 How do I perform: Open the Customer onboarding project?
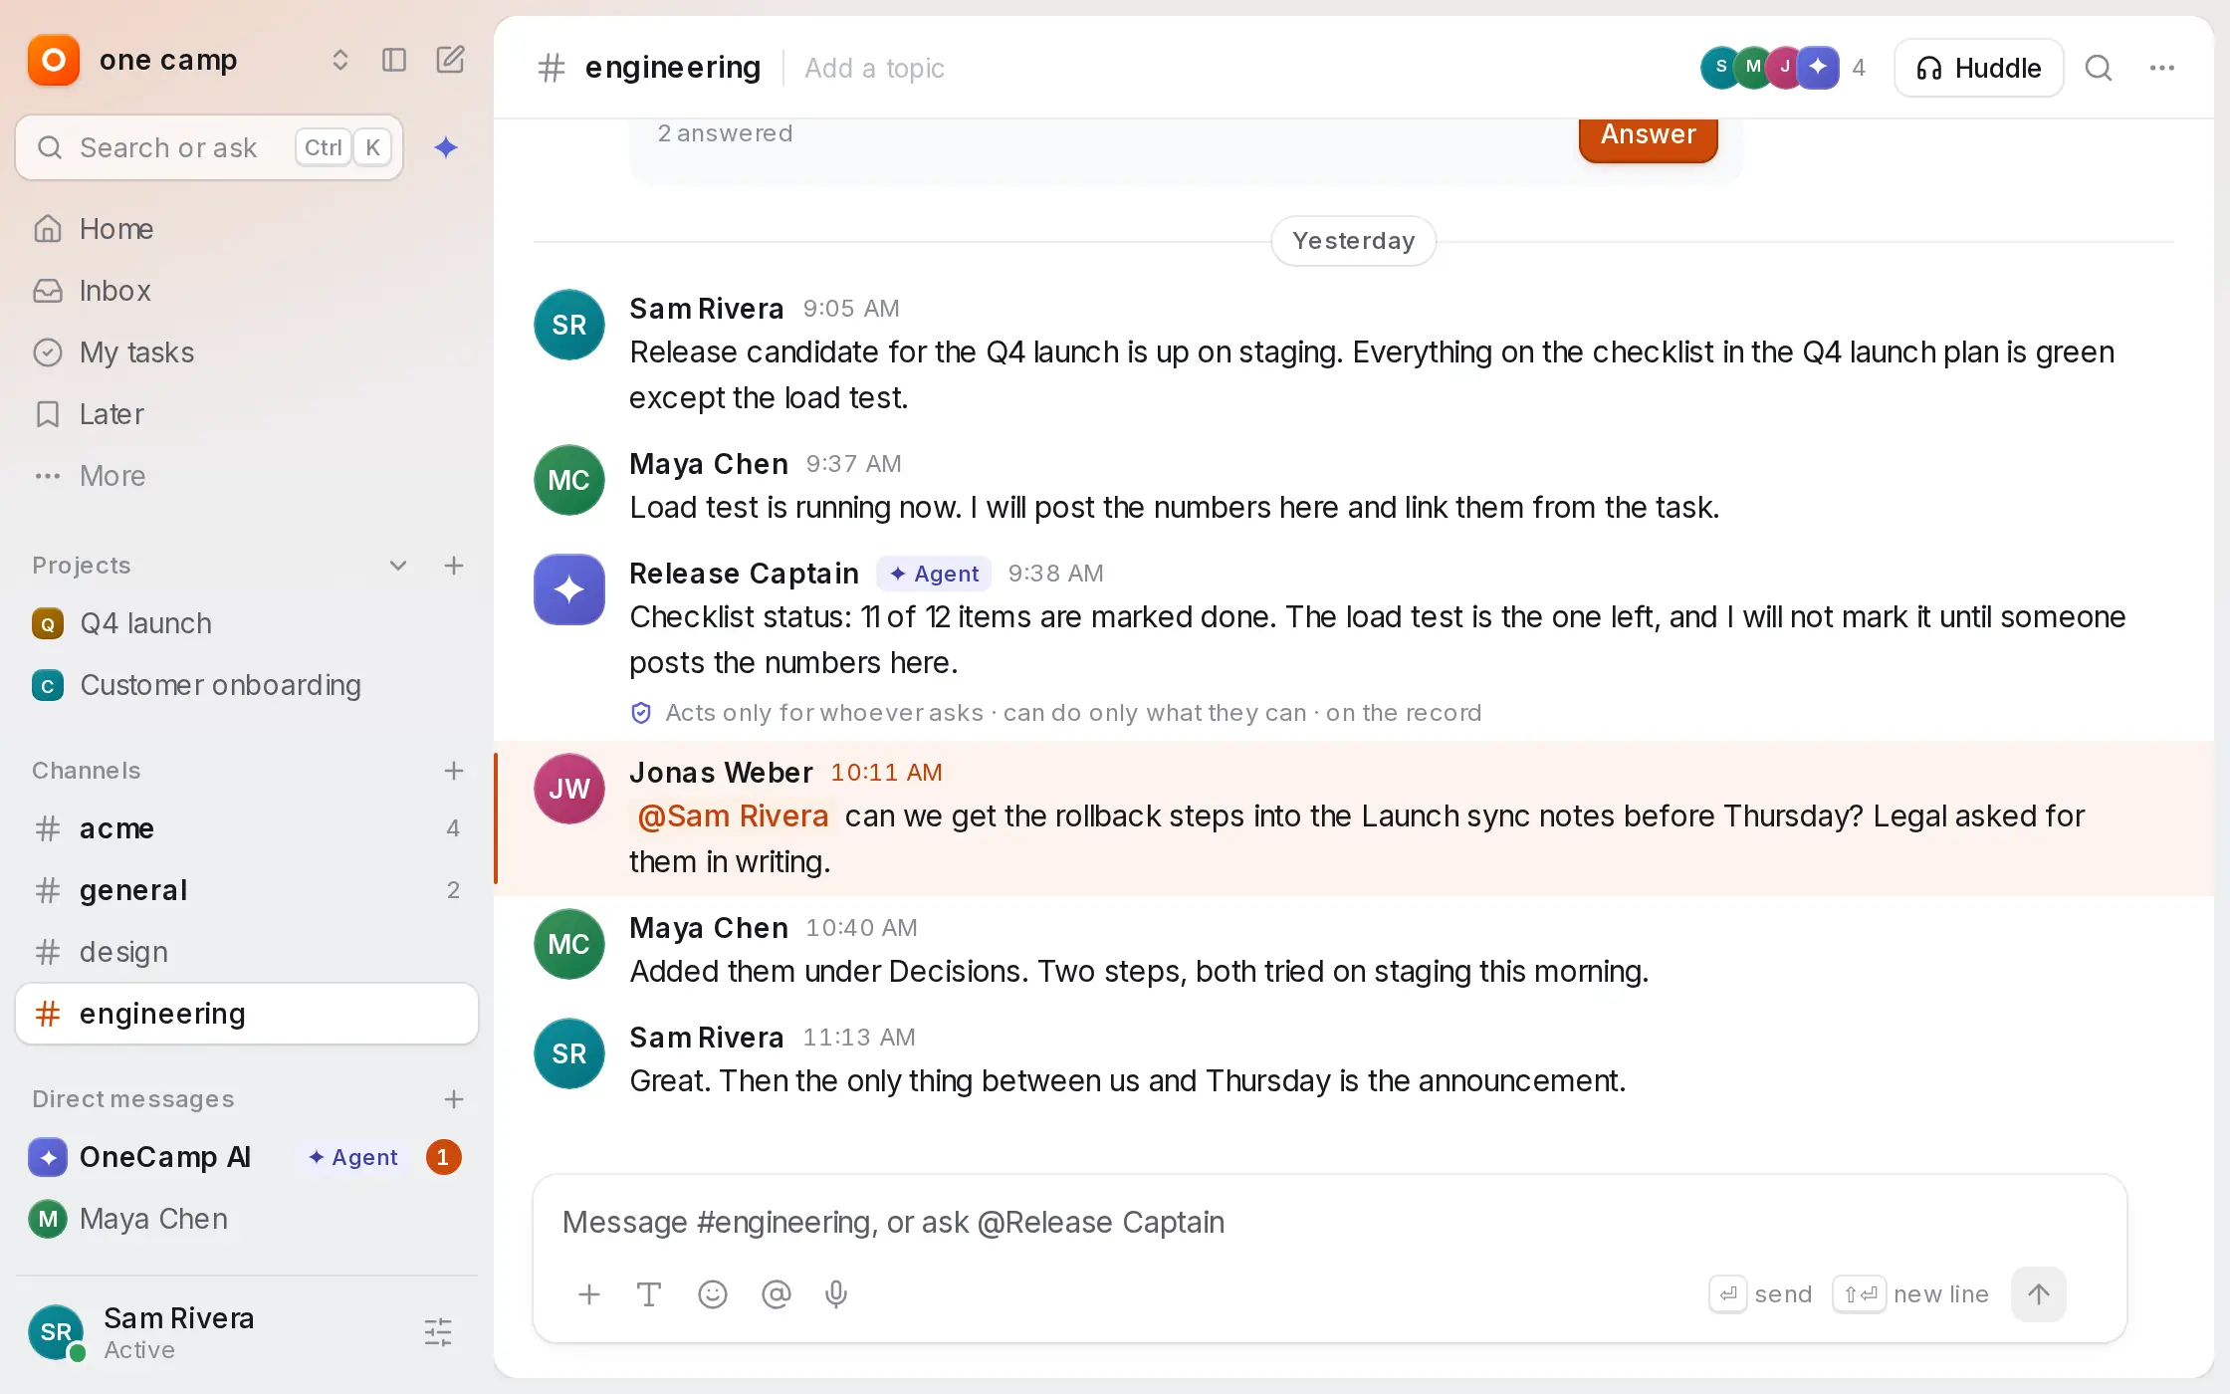247,685
